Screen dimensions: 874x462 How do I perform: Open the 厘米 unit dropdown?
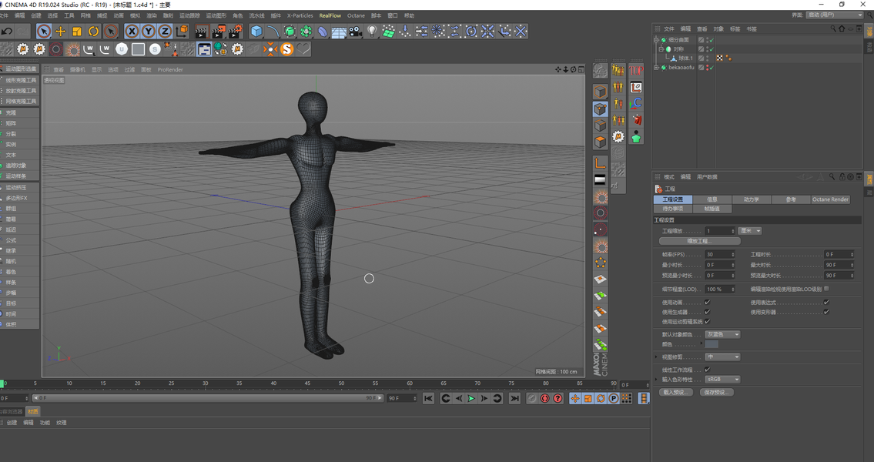749,231
